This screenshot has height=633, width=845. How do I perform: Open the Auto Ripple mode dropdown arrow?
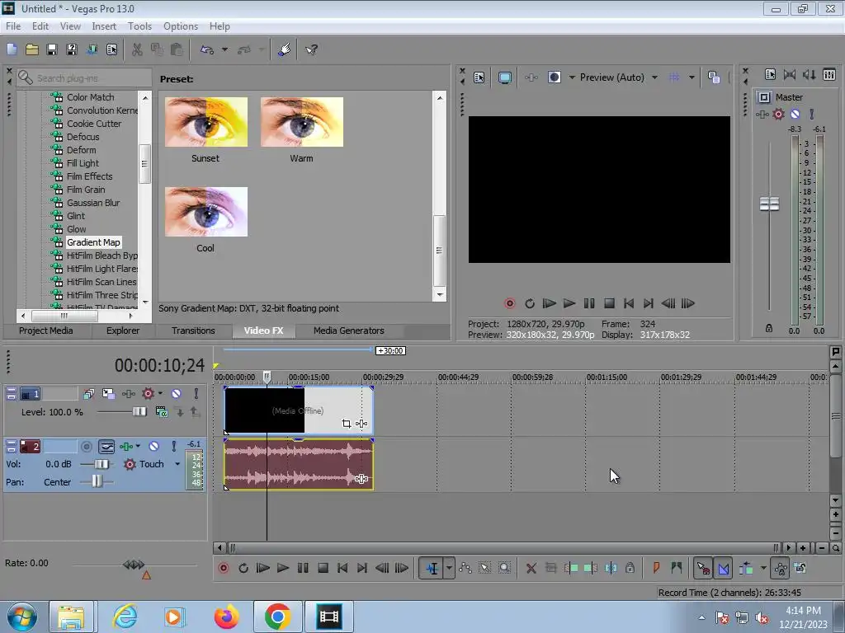pos(763,568)
